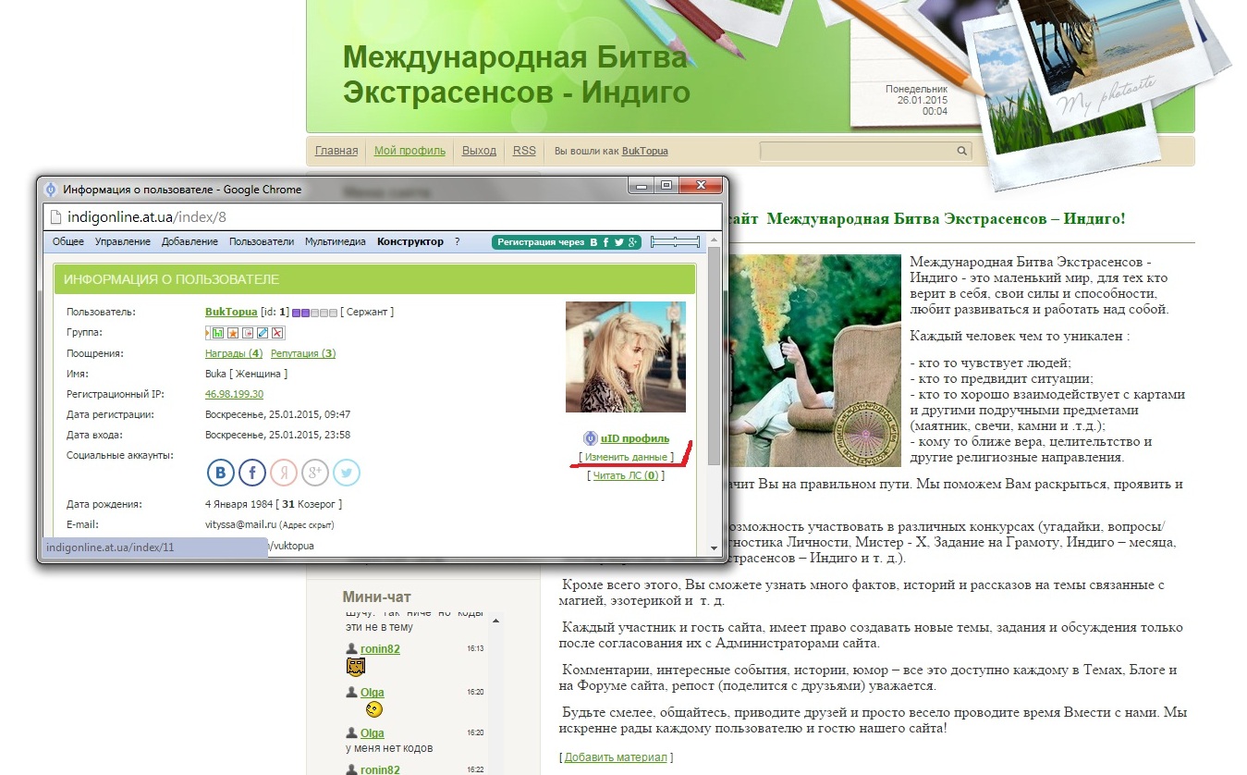The height and width of the screenshot is (775, 1247).
Task: Click the Сержант rank text
Action: pos(368,312)
